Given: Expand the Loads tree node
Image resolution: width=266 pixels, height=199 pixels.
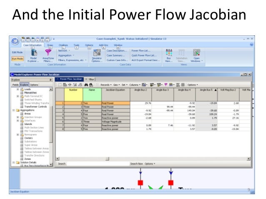Looking at the screenshot, I should [x=18, y=89].
